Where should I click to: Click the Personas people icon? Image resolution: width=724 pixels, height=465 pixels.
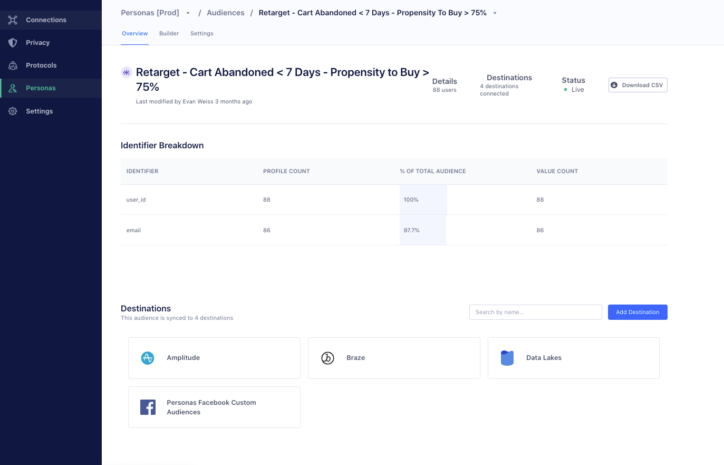(13, 88)
